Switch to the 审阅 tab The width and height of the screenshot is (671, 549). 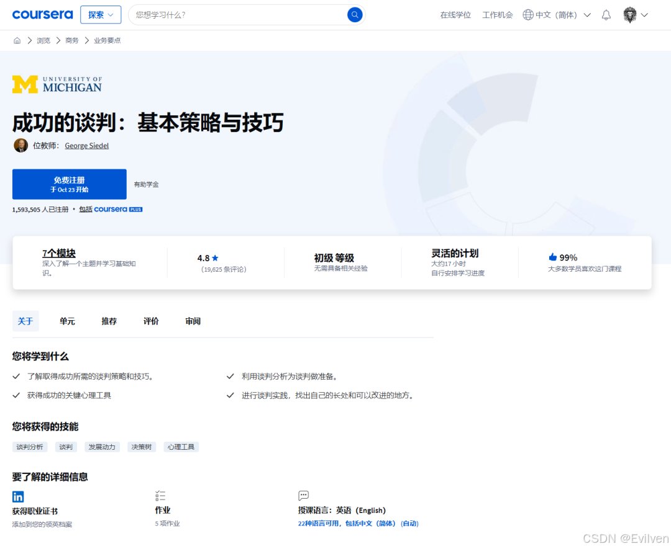[193, 321]
